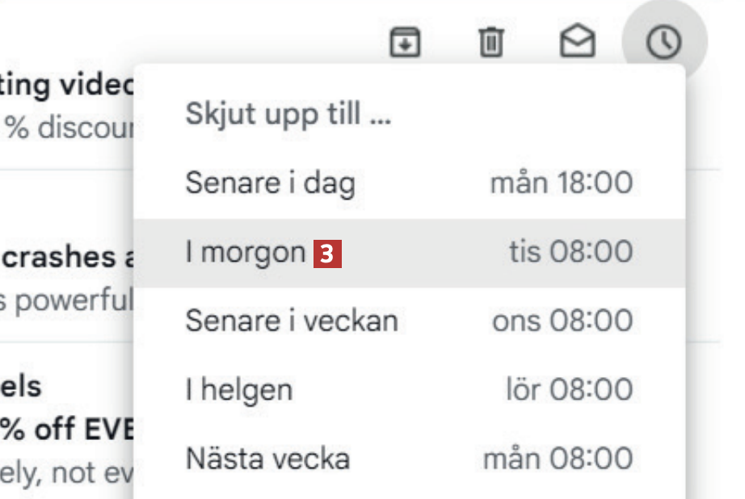745x499 pixels.
Task: Click the archive icon in the toolbar
Action: (x=406, y=42)
